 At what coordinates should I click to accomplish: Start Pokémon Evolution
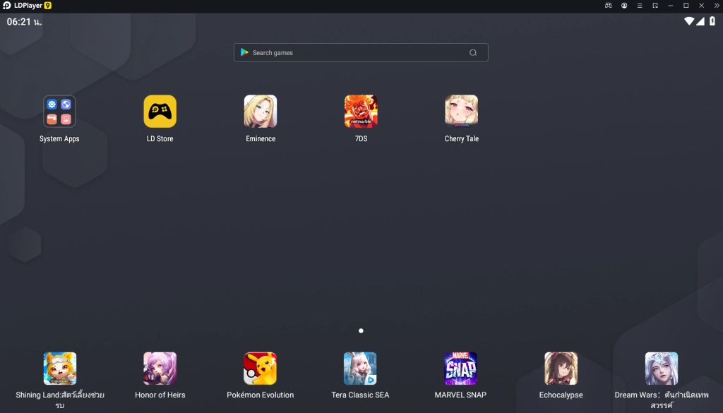pos(260,368)
